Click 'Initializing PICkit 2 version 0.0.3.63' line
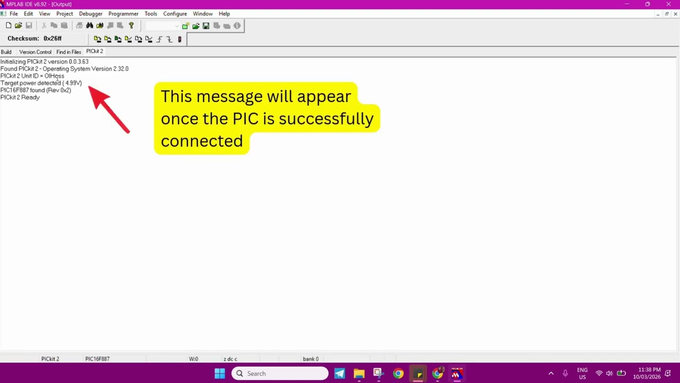Screen dimensions: 680x383 coord(45,62)
